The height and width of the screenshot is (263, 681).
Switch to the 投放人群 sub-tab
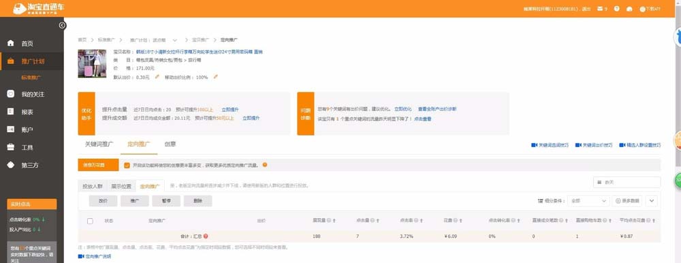pyautogui.click(x=92, y=186)
